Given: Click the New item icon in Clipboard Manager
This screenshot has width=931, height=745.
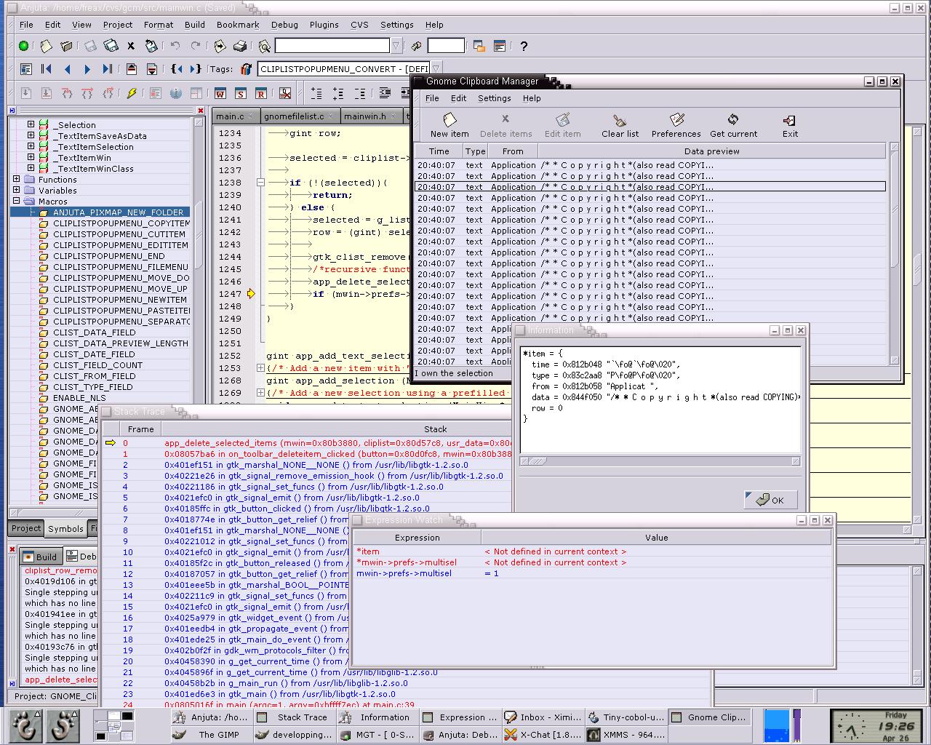Looking at the screenshot, I should (449, 124).
